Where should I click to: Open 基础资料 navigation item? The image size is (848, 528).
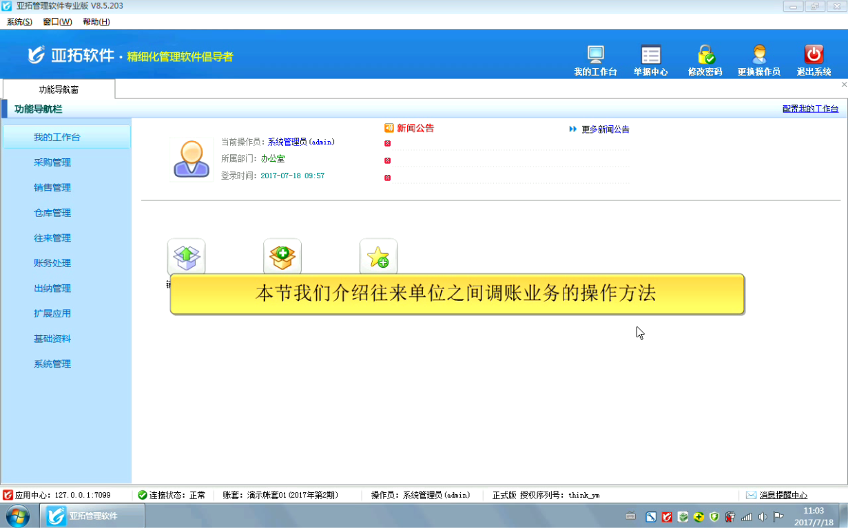point(52,339)
